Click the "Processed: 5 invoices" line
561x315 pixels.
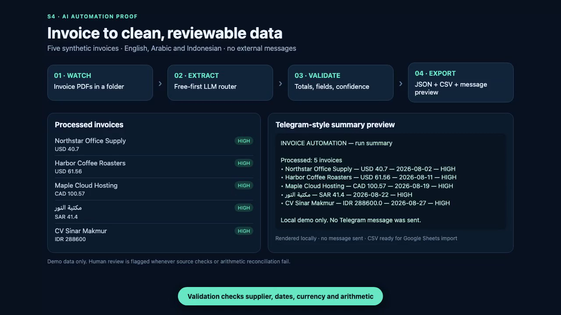pyautogui.click(x=312, y=160)
